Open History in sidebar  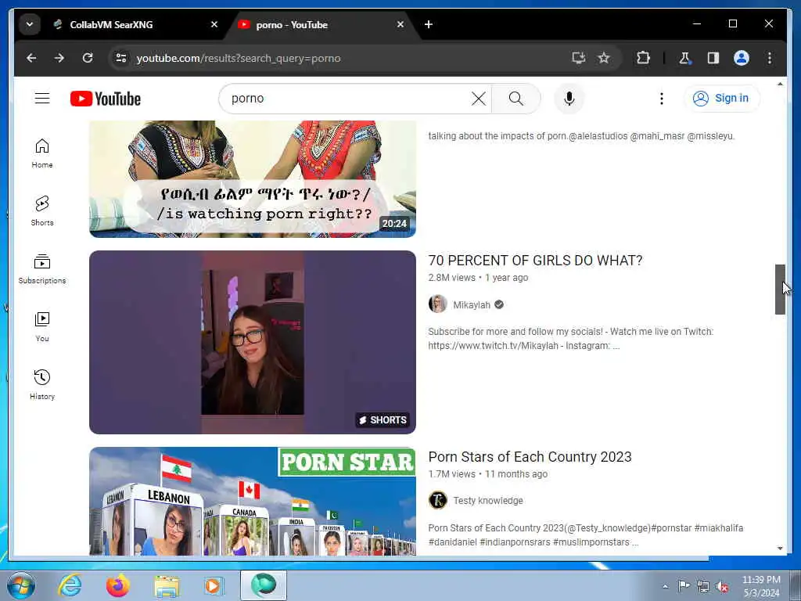pos(42,385)
